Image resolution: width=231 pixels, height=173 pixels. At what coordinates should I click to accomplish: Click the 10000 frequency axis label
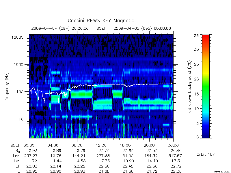click(x=17, y=37)
